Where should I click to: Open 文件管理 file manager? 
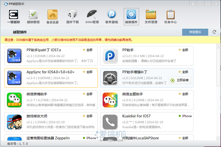coord(151,17)
